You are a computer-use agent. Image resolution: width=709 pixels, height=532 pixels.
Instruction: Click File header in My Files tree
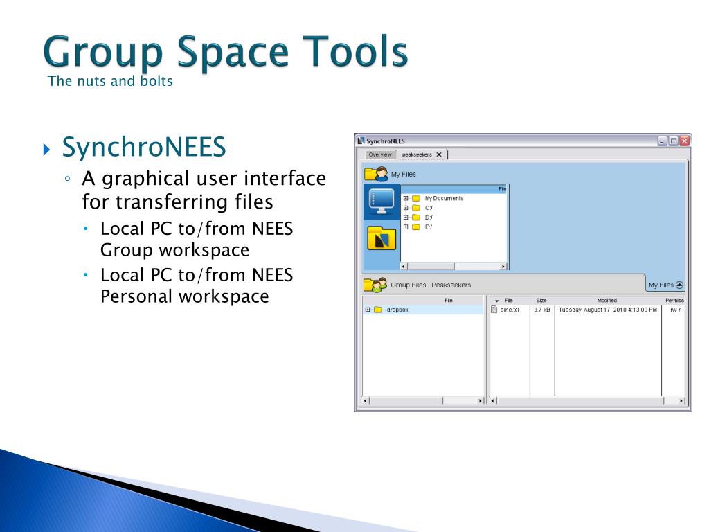[x=454, y=189]
